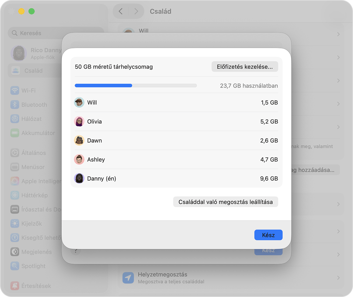Image resolution: width=353 pixels, height=297 pixels.
Task: Click the storage usage progress bar
Action: pos(136,85)
